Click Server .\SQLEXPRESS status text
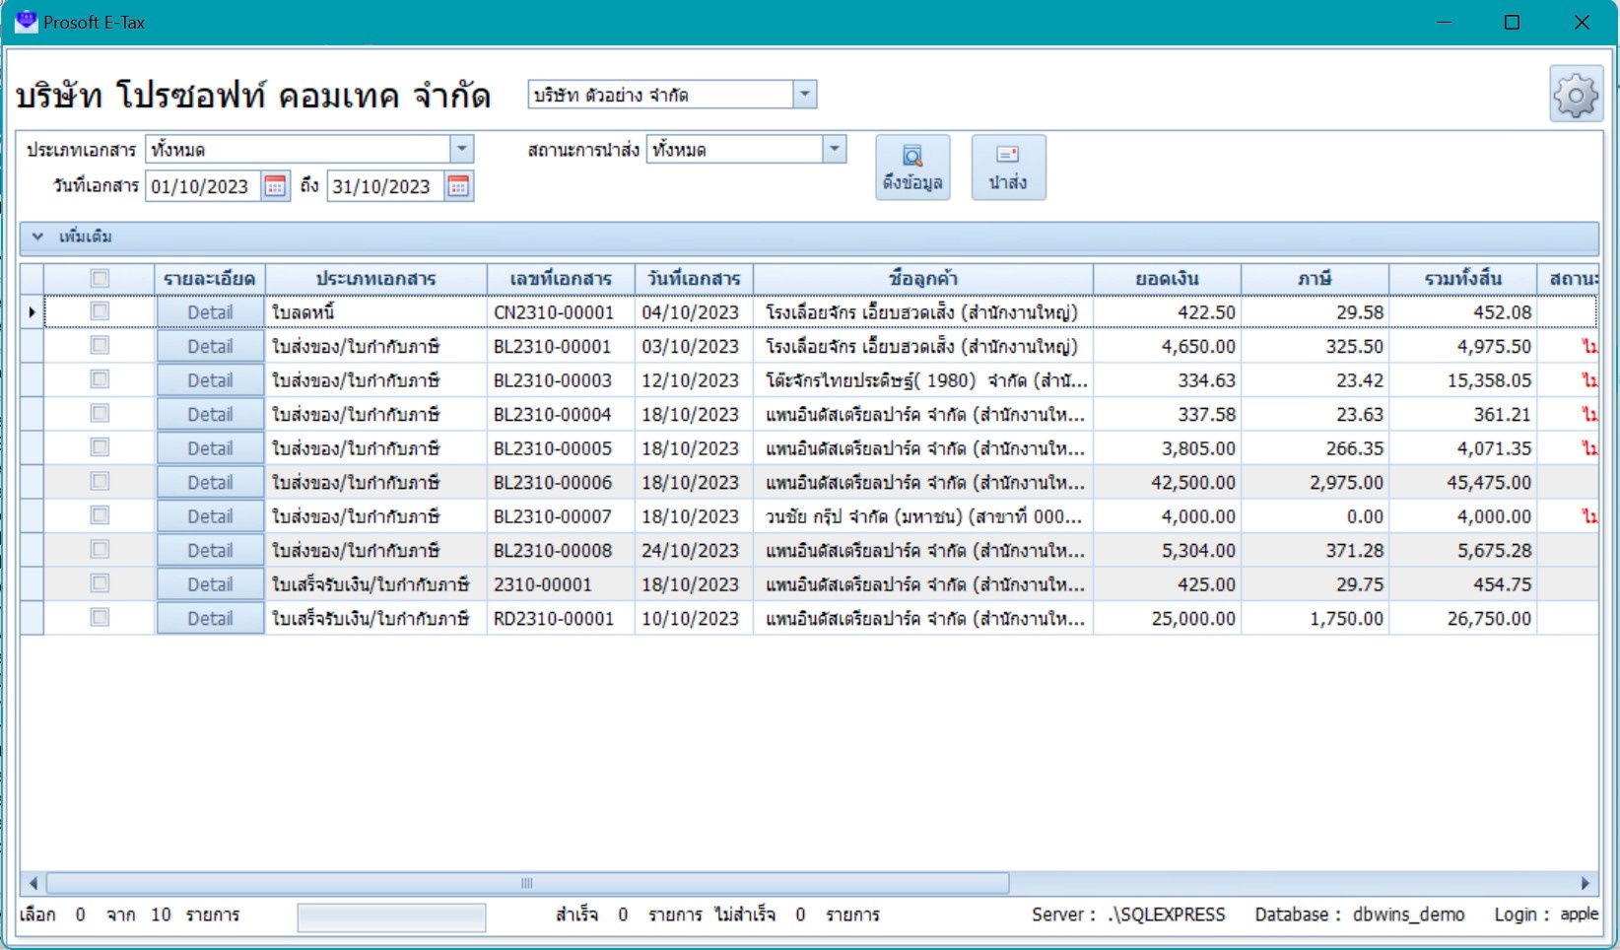Viewport: 1620px width, 950px height. point(1128,915)
